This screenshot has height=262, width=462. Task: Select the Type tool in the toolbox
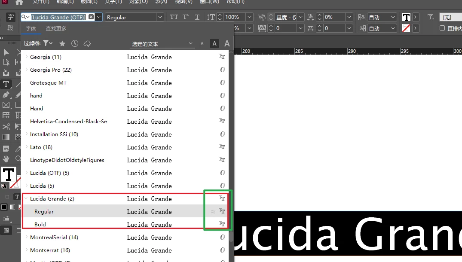pyautogui.click(x=6, y=84)
